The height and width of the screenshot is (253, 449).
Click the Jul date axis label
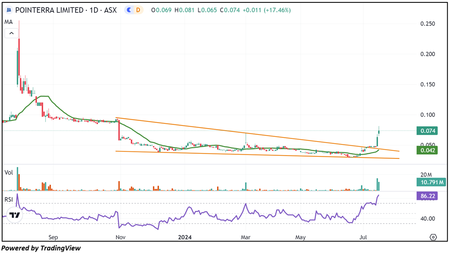pyautogui.click(x=363, y=237)
